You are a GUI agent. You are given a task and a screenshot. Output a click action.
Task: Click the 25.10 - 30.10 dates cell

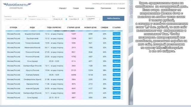54,97
